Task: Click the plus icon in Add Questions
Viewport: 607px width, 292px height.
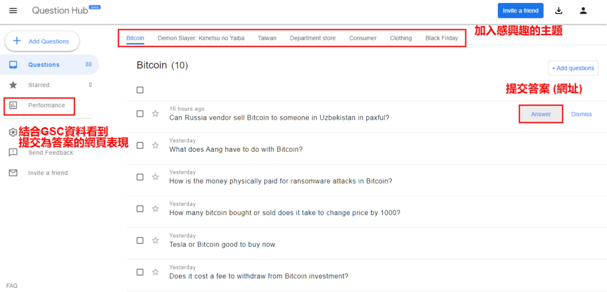Action: (17, 41)
